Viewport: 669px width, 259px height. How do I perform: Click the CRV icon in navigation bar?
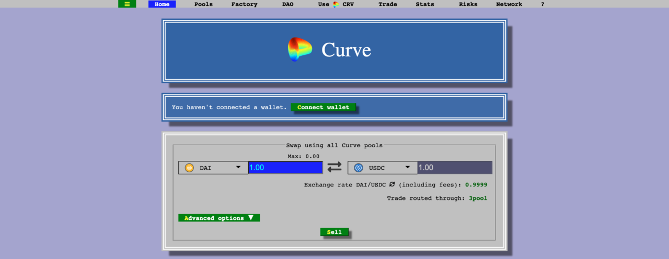[336, 4]
